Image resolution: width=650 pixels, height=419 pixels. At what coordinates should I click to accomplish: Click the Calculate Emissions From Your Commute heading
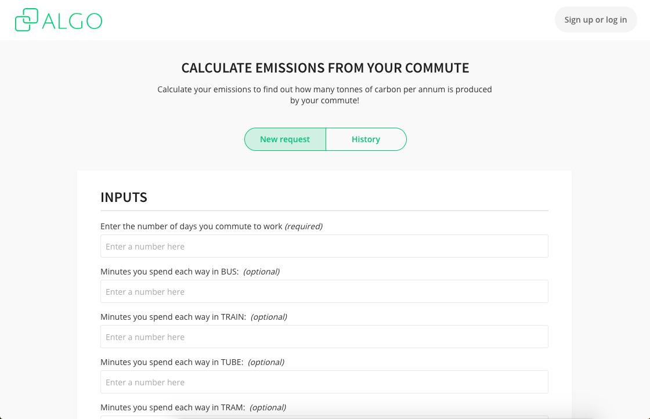[325, 68]
